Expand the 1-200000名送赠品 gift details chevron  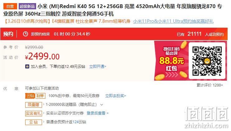102,105
